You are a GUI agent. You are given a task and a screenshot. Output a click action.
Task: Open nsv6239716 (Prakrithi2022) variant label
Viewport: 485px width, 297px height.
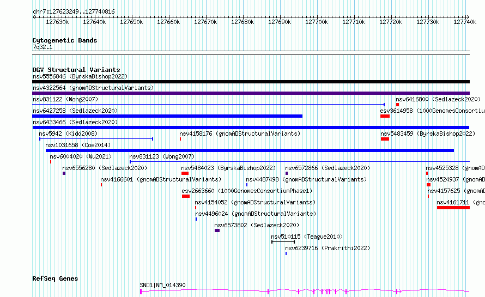tap(328, 248)
